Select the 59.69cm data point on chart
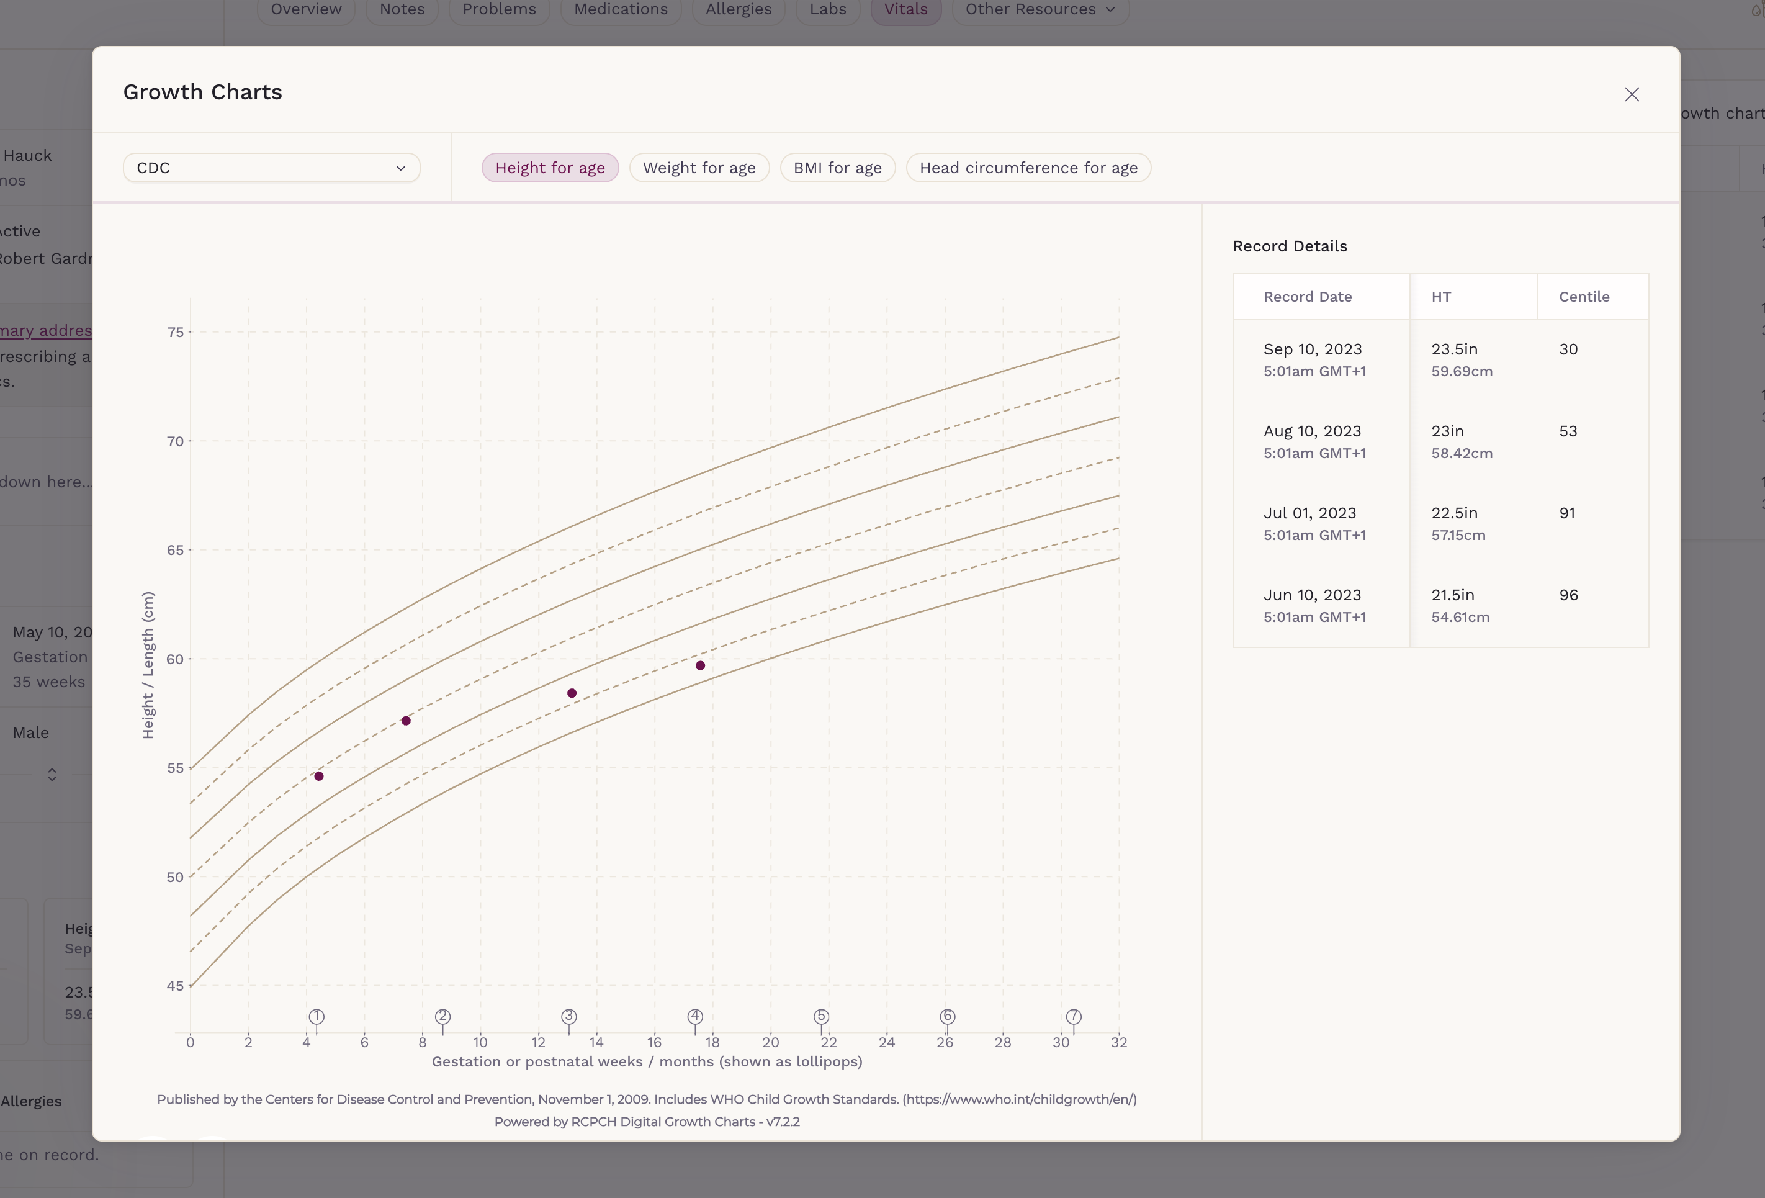 [700, 665]
